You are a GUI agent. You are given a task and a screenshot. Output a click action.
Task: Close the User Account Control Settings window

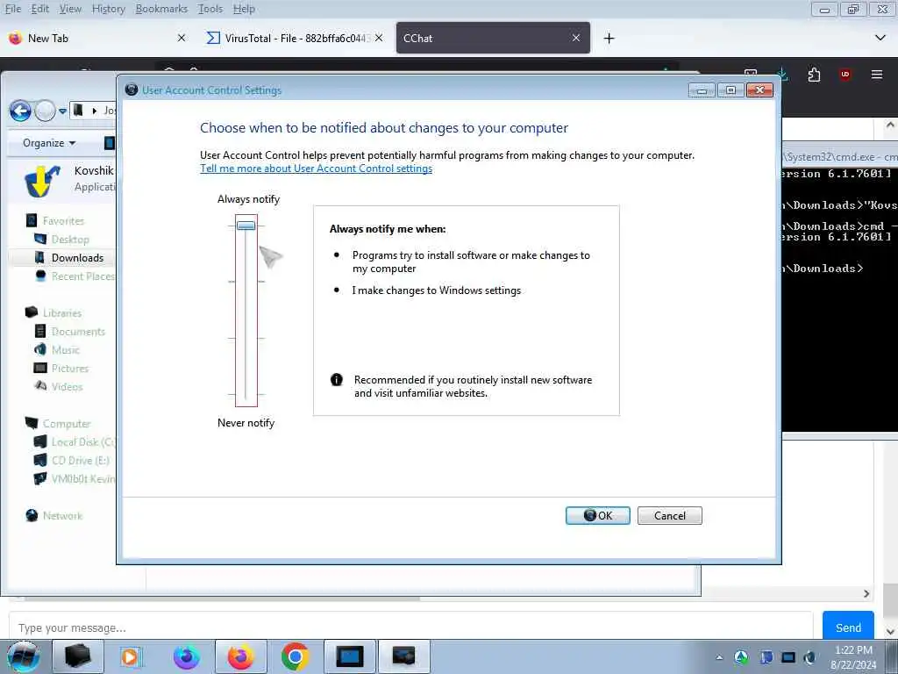click(x=759, y=90)
